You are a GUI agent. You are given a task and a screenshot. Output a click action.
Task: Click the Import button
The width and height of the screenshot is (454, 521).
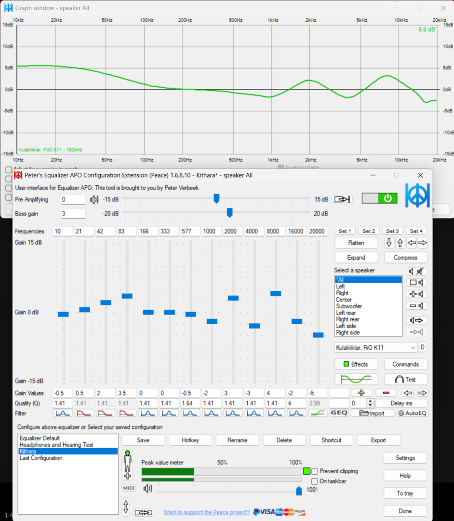372,413
